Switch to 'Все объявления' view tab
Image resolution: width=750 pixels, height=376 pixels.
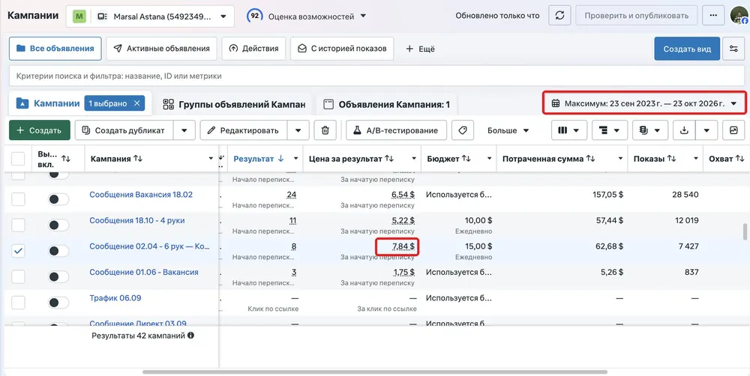55,49
